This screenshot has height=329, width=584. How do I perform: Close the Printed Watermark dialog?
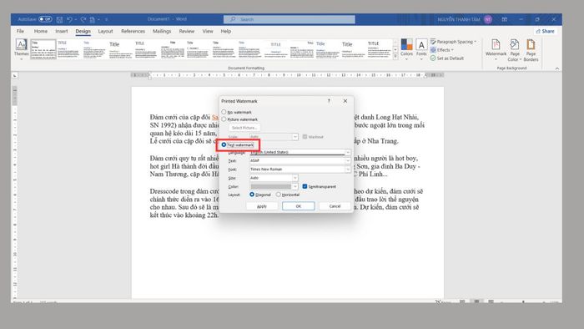pos(345,101)
